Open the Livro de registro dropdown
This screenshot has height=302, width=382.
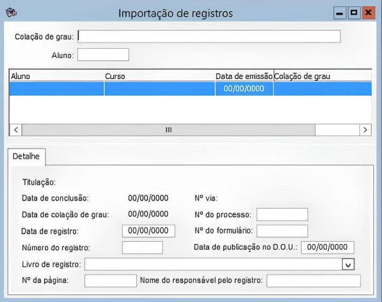(348, 265)
